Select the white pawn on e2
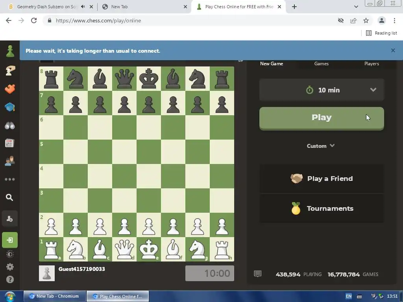403x302 pixels. point(148,225)
